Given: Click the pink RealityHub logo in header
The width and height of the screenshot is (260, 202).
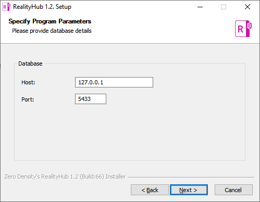Looking at the screenshot, I should point(243,29).
